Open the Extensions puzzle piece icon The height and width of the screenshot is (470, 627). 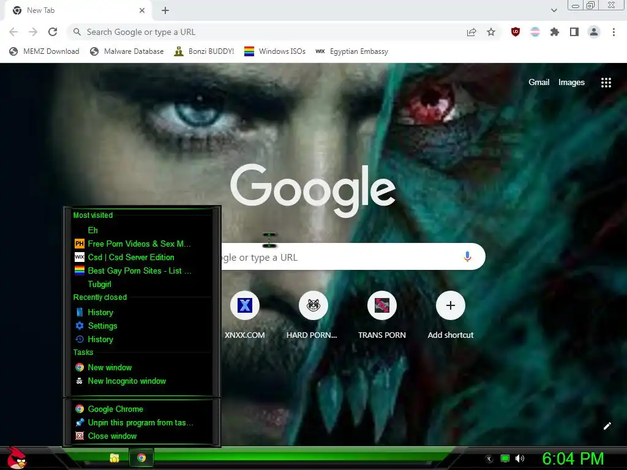coord(555,32)
